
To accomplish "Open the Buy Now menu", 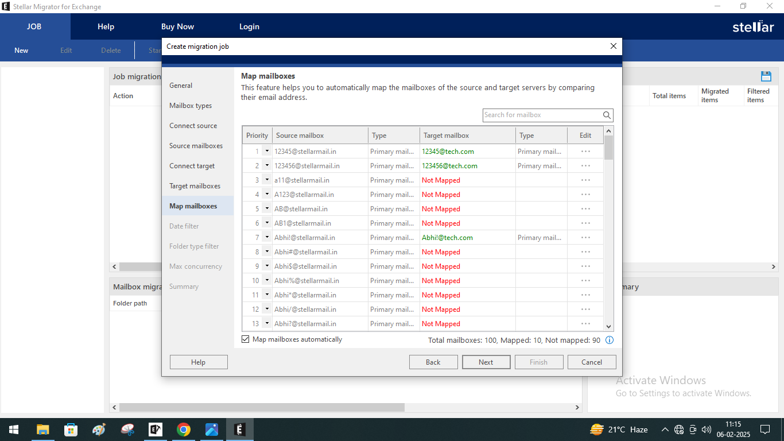I will 177,26.
